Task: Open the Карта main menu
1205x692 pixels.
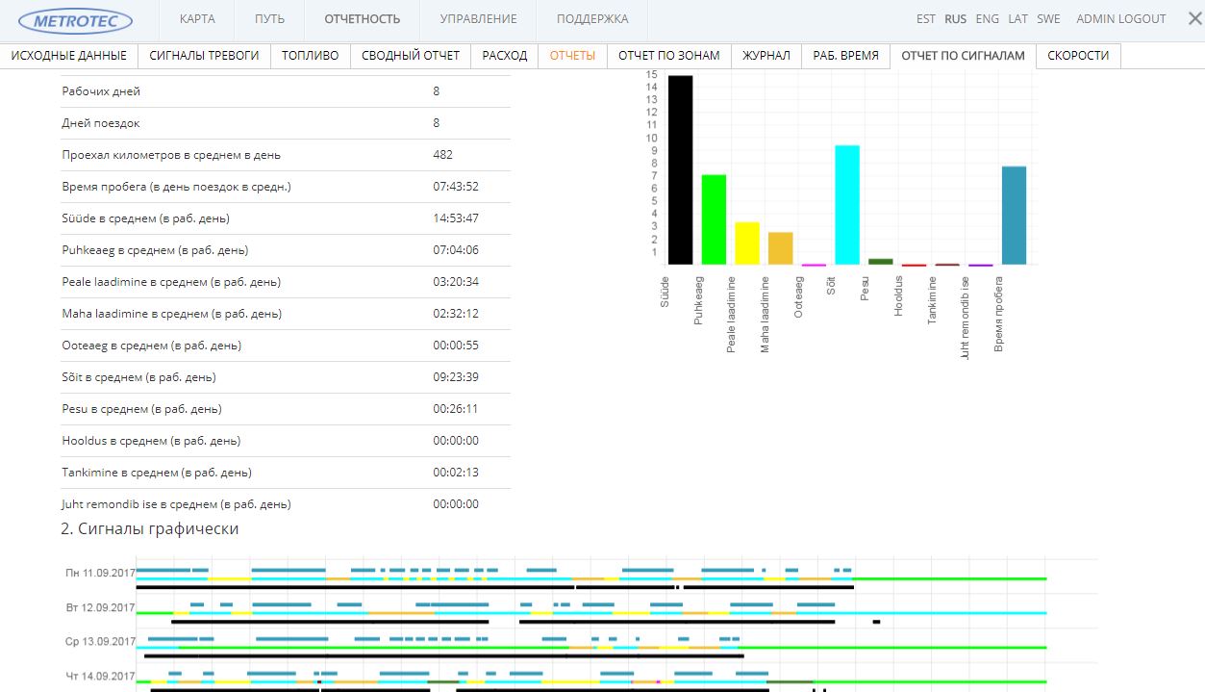Action: (x=197, y=19)
